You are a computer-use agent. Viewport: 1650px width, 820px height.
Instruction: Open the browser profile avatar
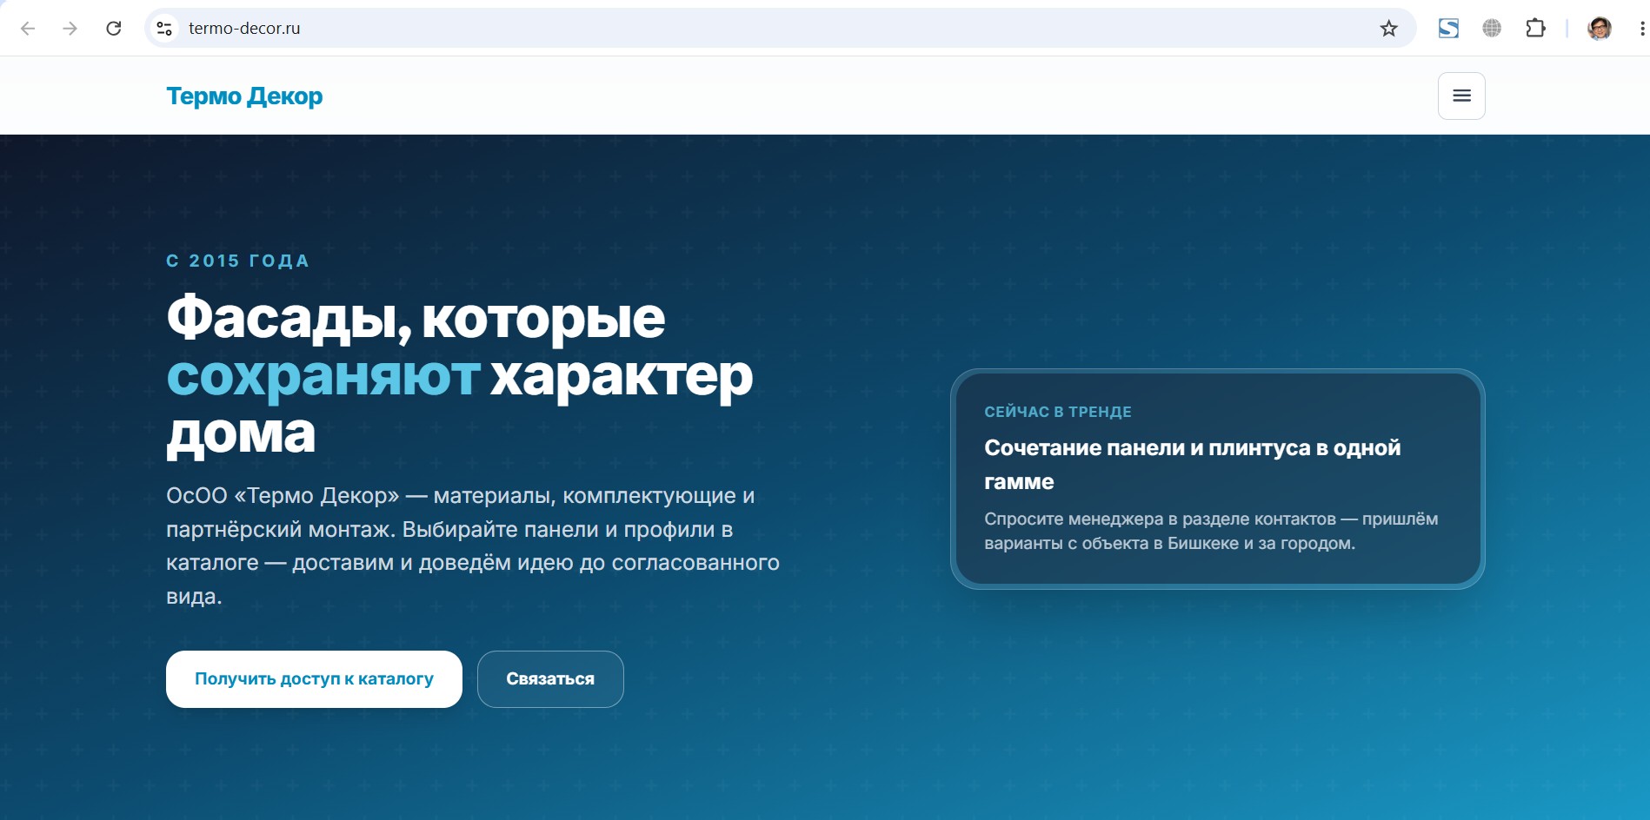[x=1600, y=29]
